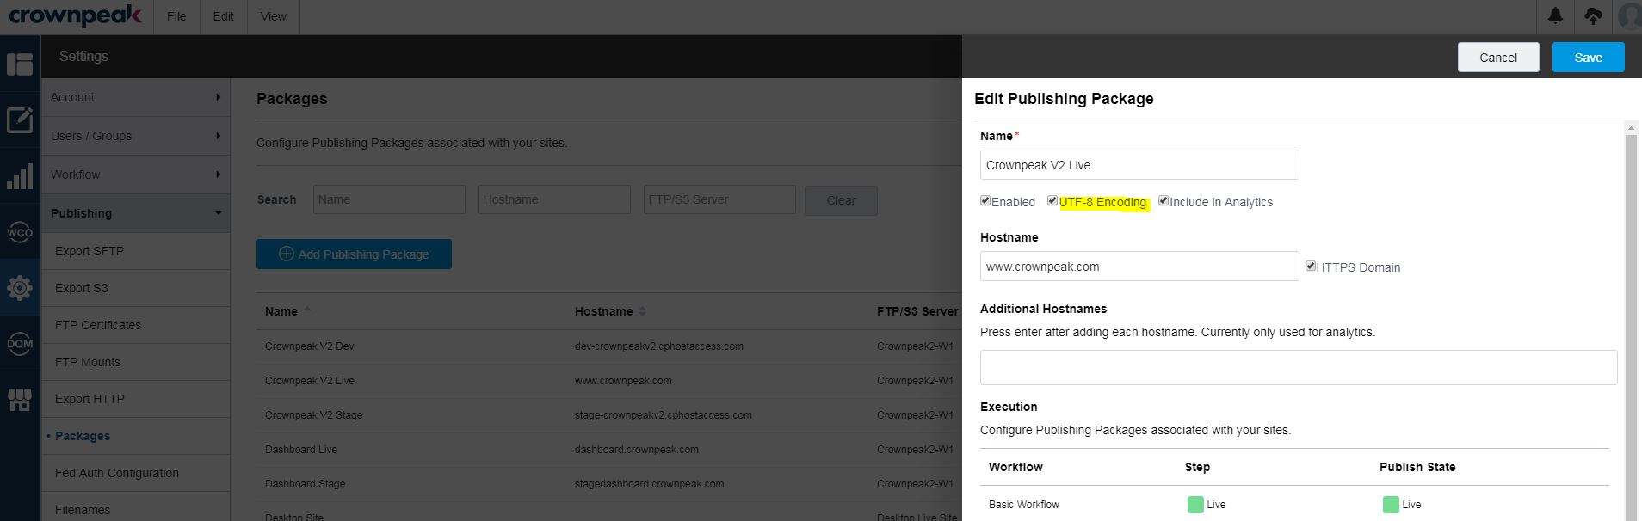The image size is (1642, 521).
Task: Click the green Live step swatch
Action: coord(1195,505)
